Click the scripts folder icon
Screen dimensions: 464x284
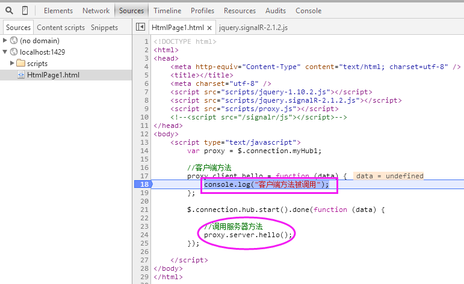pyautogui.click(x=20, y=63)
